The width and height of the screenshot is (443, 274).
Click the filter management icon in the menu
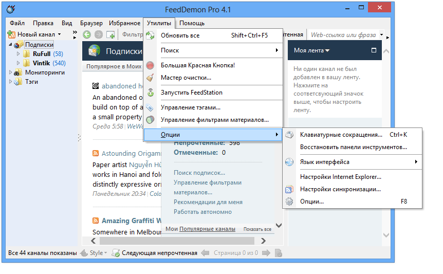[150, 120]
